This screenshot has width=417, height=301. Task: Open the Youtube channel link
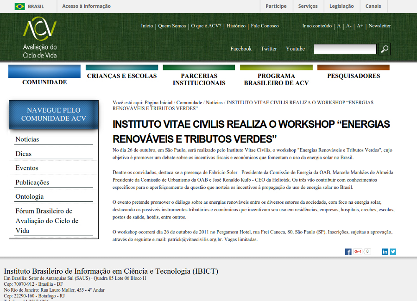click(295, 49)
